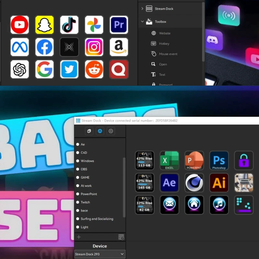Select the teal grid pattern key
This screenshot has height=259, width=259.
pyautogui.click(x=244, y=205)
